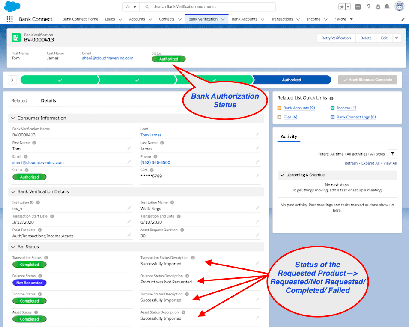Click the pencil icon beside First Name field
This screenshot has height=327, width=409.
[x=129, y=148]
